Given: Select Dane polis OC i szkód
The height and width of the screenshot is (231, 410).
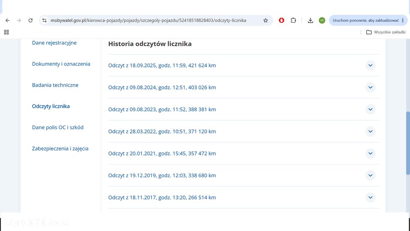Looking at the screenshot, I should (x=58, y=128).
